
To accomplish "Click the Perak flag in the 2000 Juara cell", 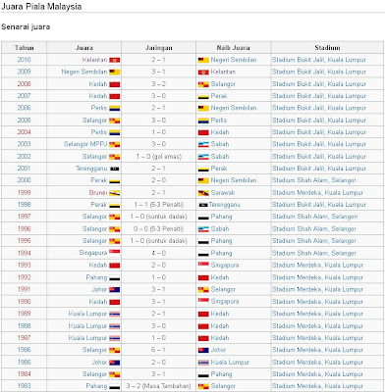I will coord(115,181).
